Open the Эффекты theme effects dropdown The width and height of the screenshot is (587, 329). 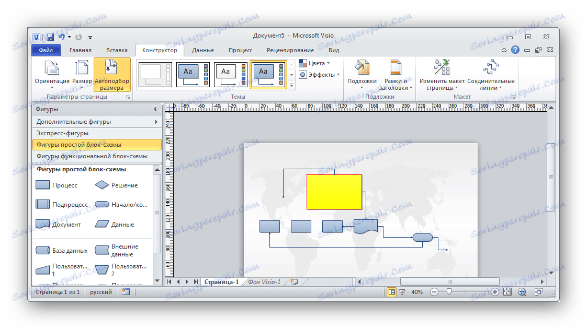pyautogui.click(x=319, y=75)
